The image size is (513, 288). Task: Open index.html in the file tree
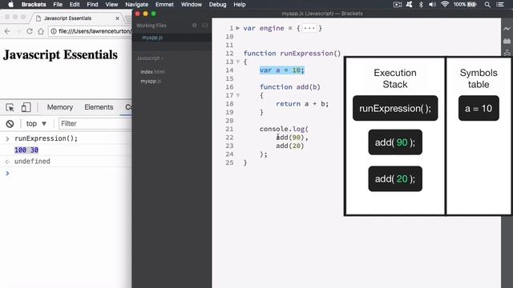click(x=152, y=72)
